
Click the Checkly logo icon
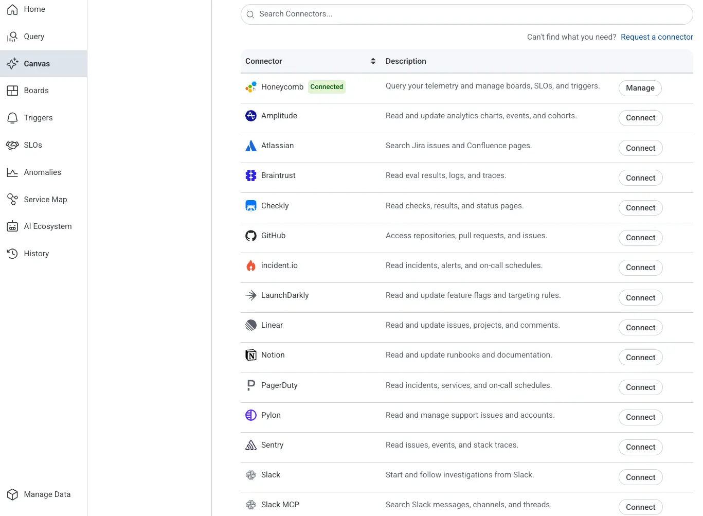(x=251, y=206)
